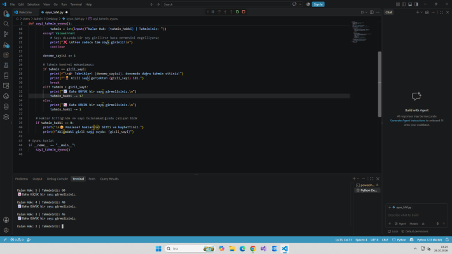452x254 pixels.
Task: Switch to the Problems panel tab
Action: coord(22,179)
